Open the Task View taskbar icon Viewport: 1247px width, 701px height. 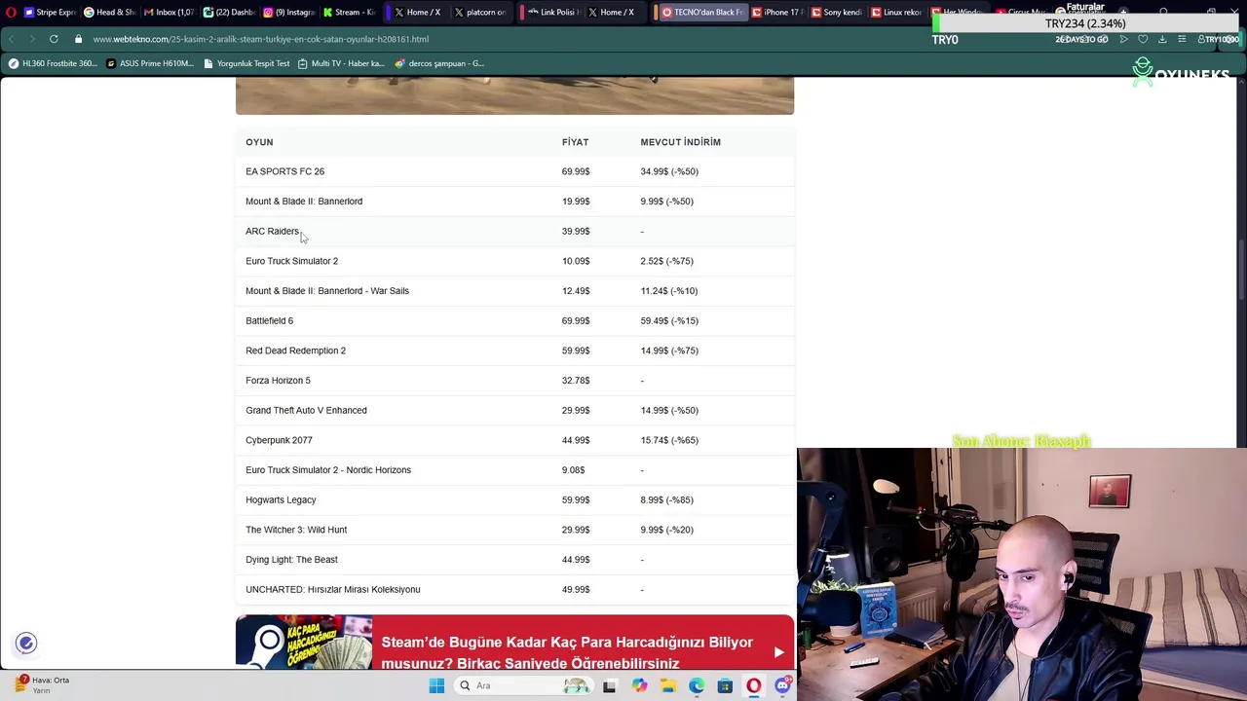pyautogui.click(x=609, y=686)
